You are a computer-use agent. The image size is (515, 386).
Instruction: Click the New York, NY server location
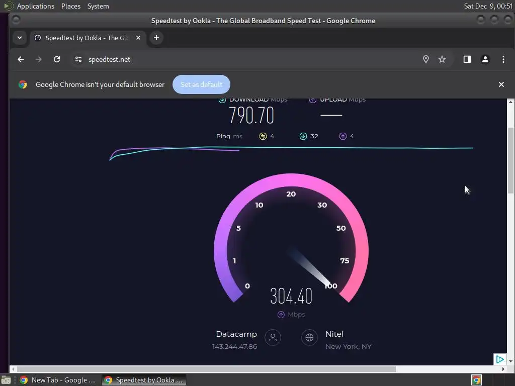tap(348, 347)
